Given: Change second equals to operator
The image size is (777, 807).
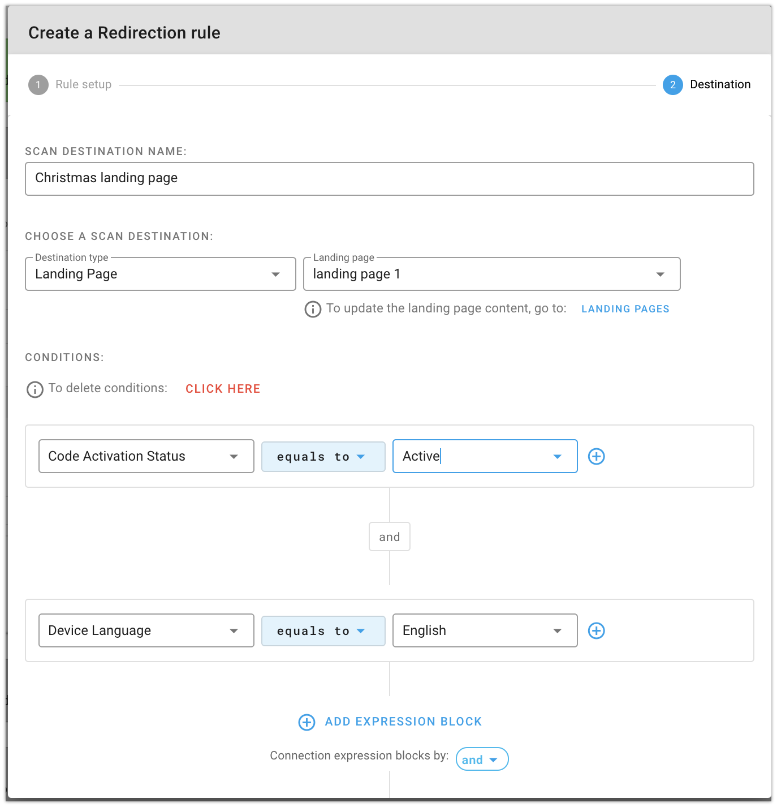Looking at the screenshot, I should [x=323, y=631].
